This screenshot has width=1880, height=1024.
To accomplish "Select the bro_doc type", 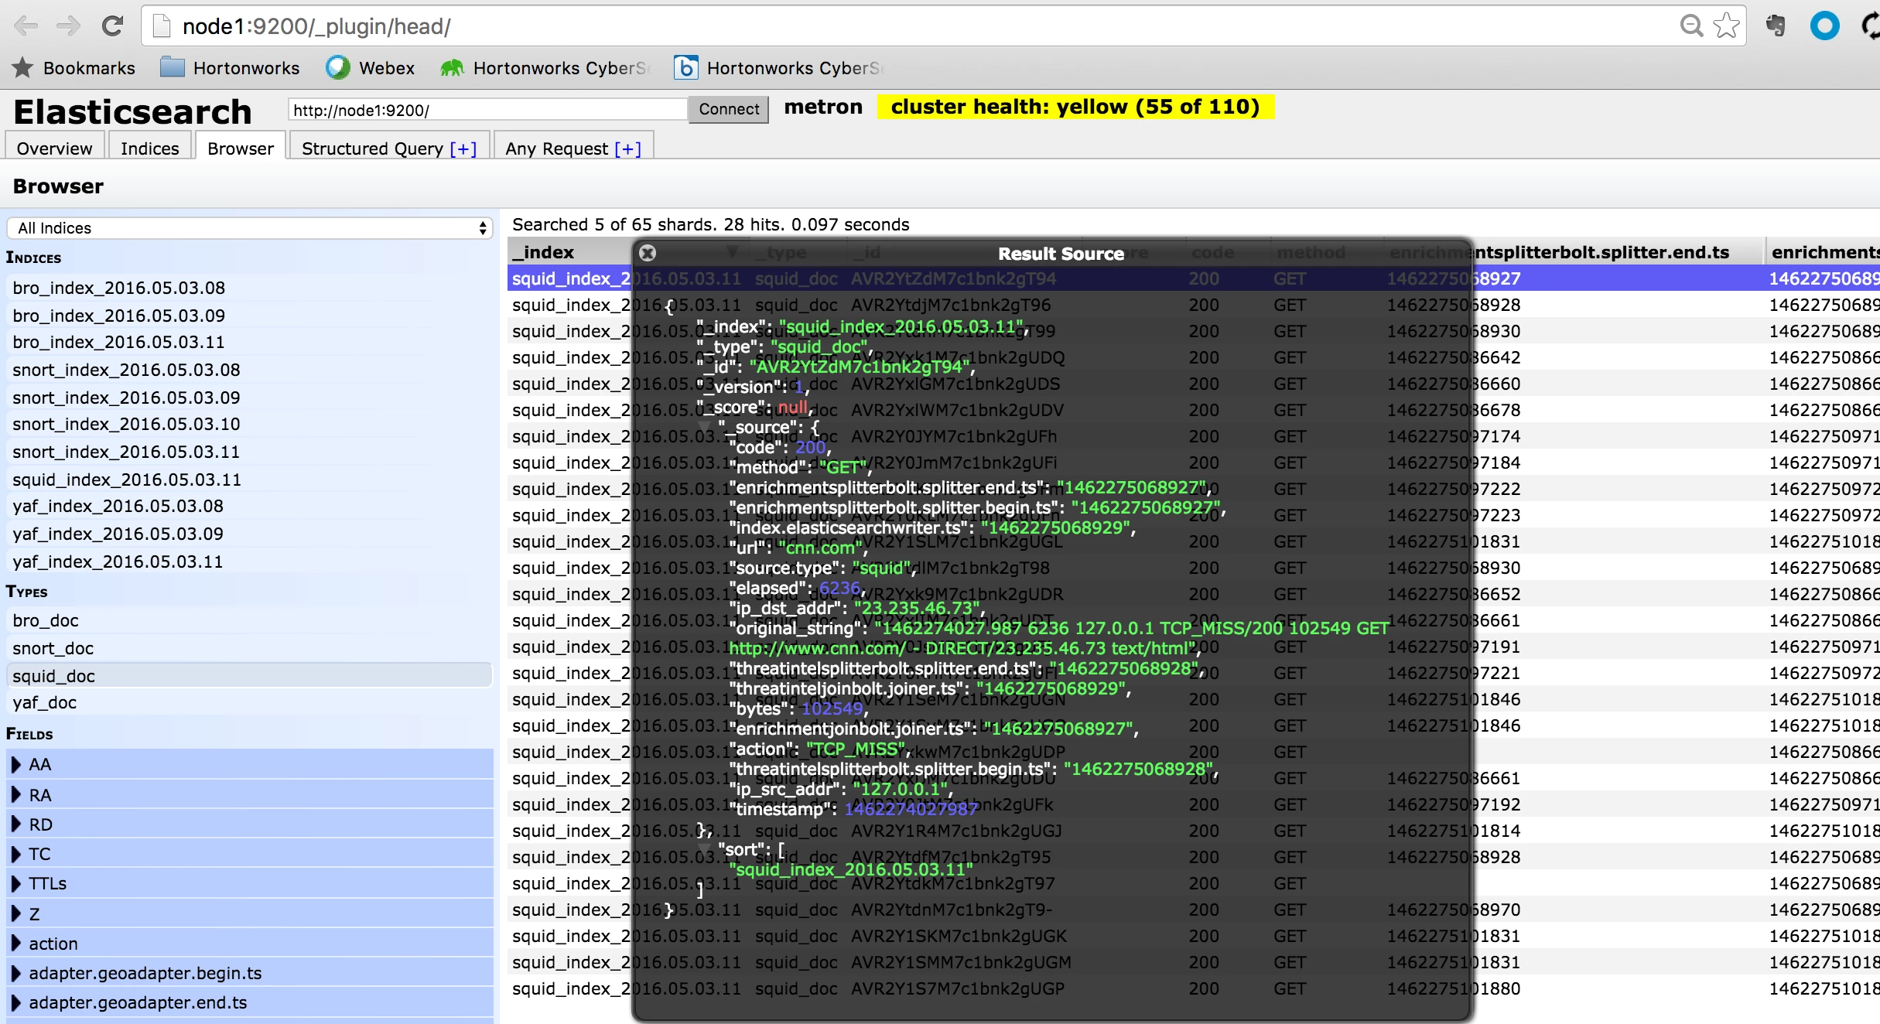I will click(x=250, y=620).
